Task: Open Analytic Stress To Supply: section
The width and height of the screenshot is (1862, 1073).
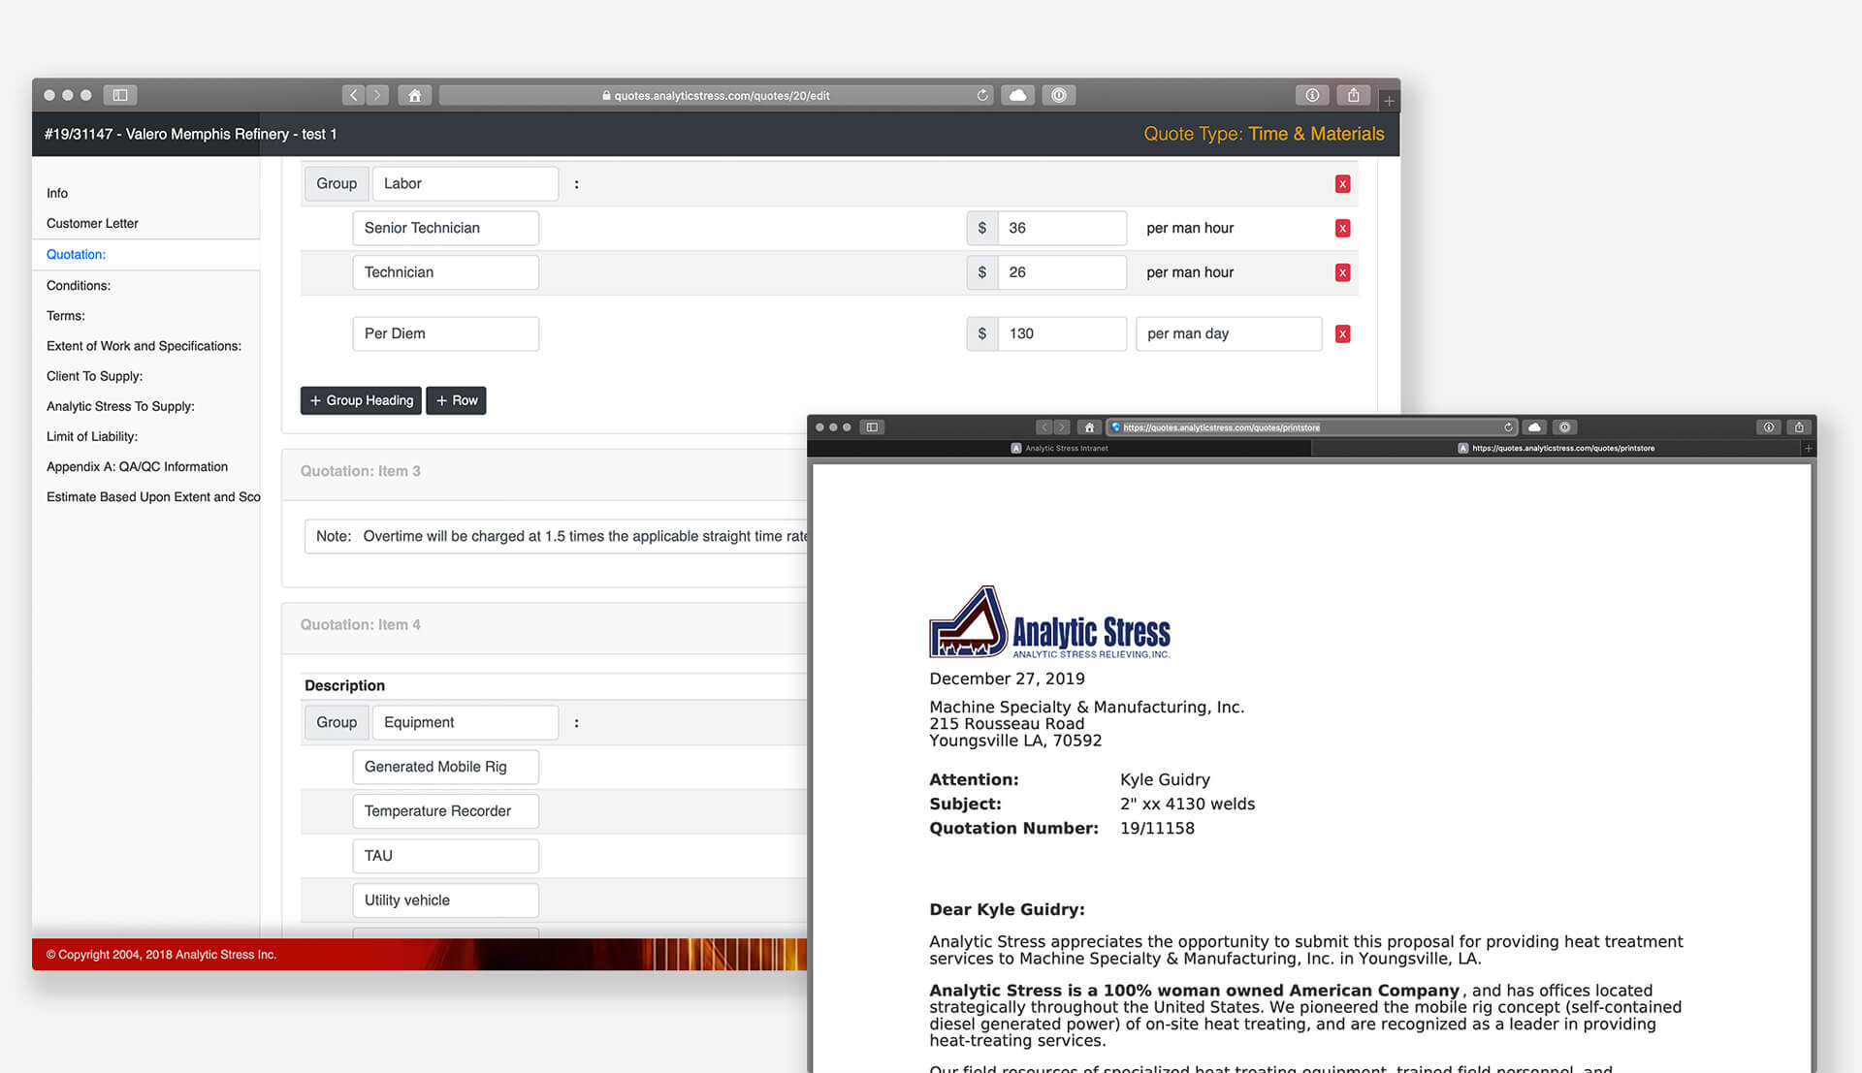Action: (x=120, y=407)
